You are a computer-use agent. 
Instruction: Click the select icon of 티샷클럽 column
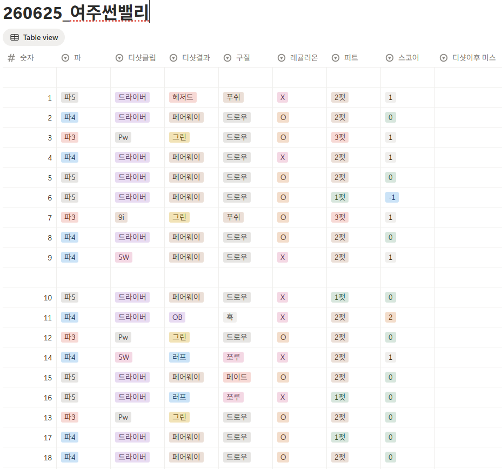[x=119, y=58]
